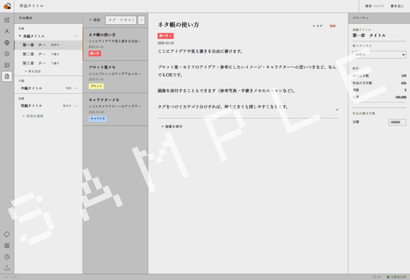Open the 中編タイトル work
The width and height of the screenshot is (410, 280).
[31, 88]
